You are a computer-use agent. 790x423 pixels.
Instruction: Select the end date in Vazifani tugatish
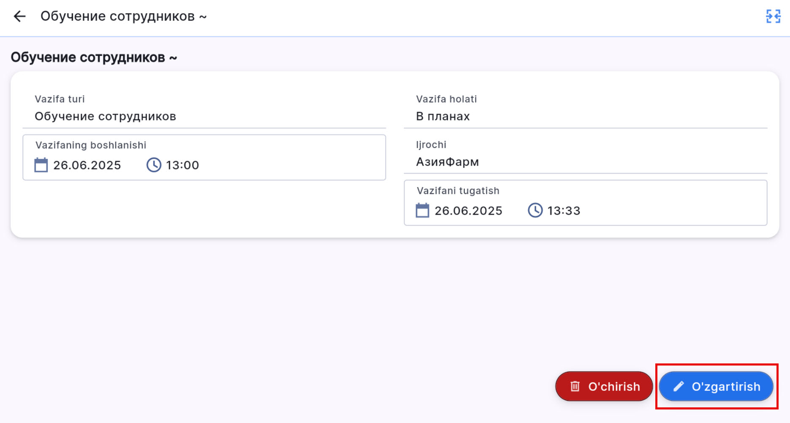pyautogui.click(x=468, y=211)
